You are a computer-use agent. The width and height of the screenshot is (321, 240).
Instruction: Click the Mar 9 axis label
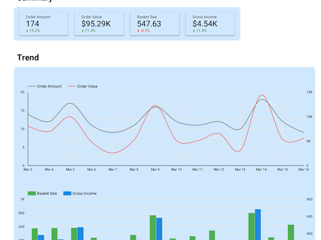pos(155,169)
